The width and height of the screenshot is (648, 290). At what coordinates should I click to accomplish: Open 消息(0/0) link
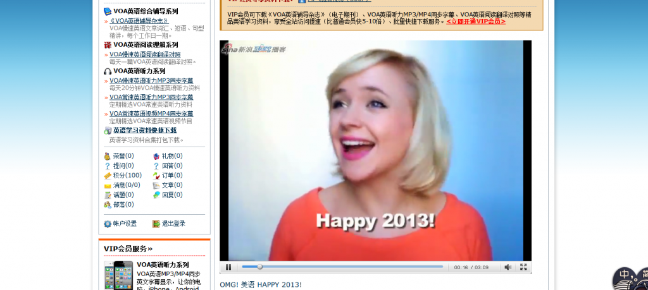pos(127,185)
